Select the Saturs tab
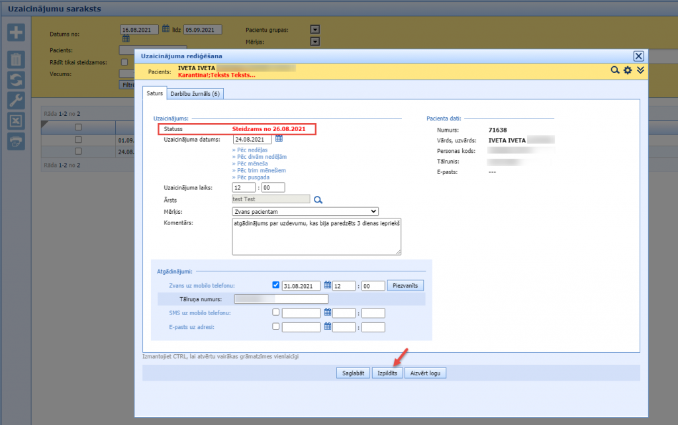678x425 pixels. 154,94
